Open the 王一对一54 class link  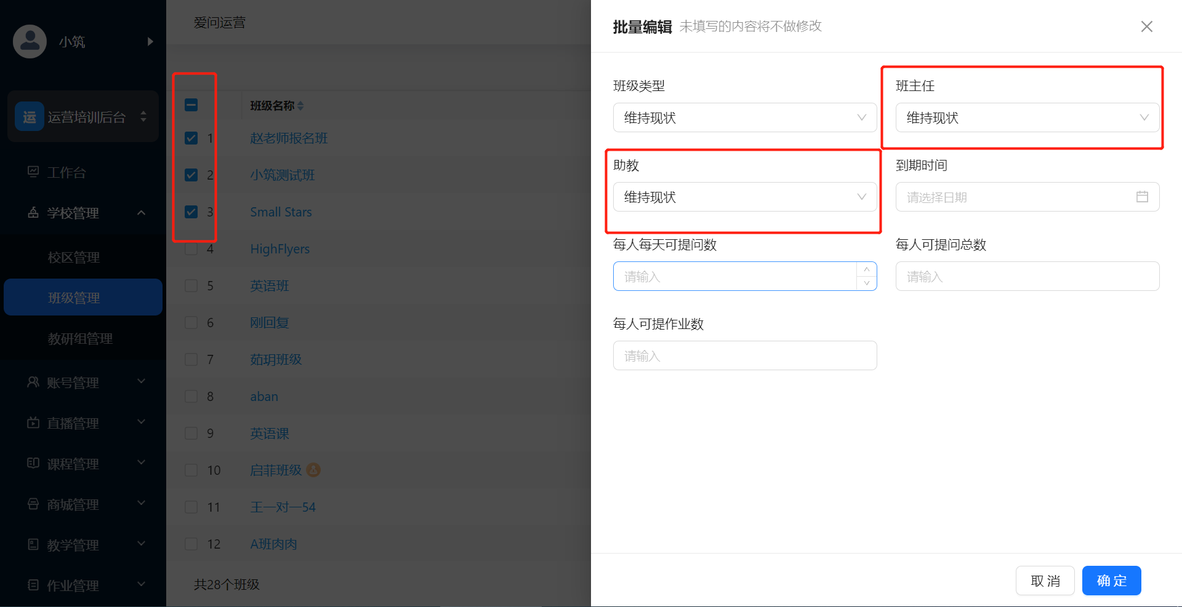coord(283,507)
